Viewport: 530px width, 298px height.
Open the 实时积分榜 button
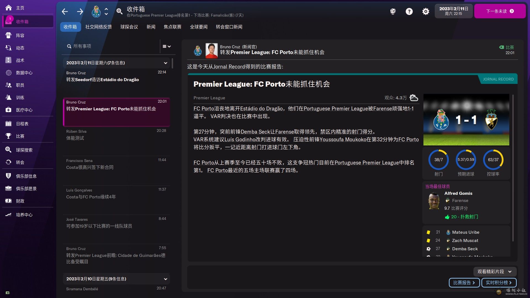[499, 283]
